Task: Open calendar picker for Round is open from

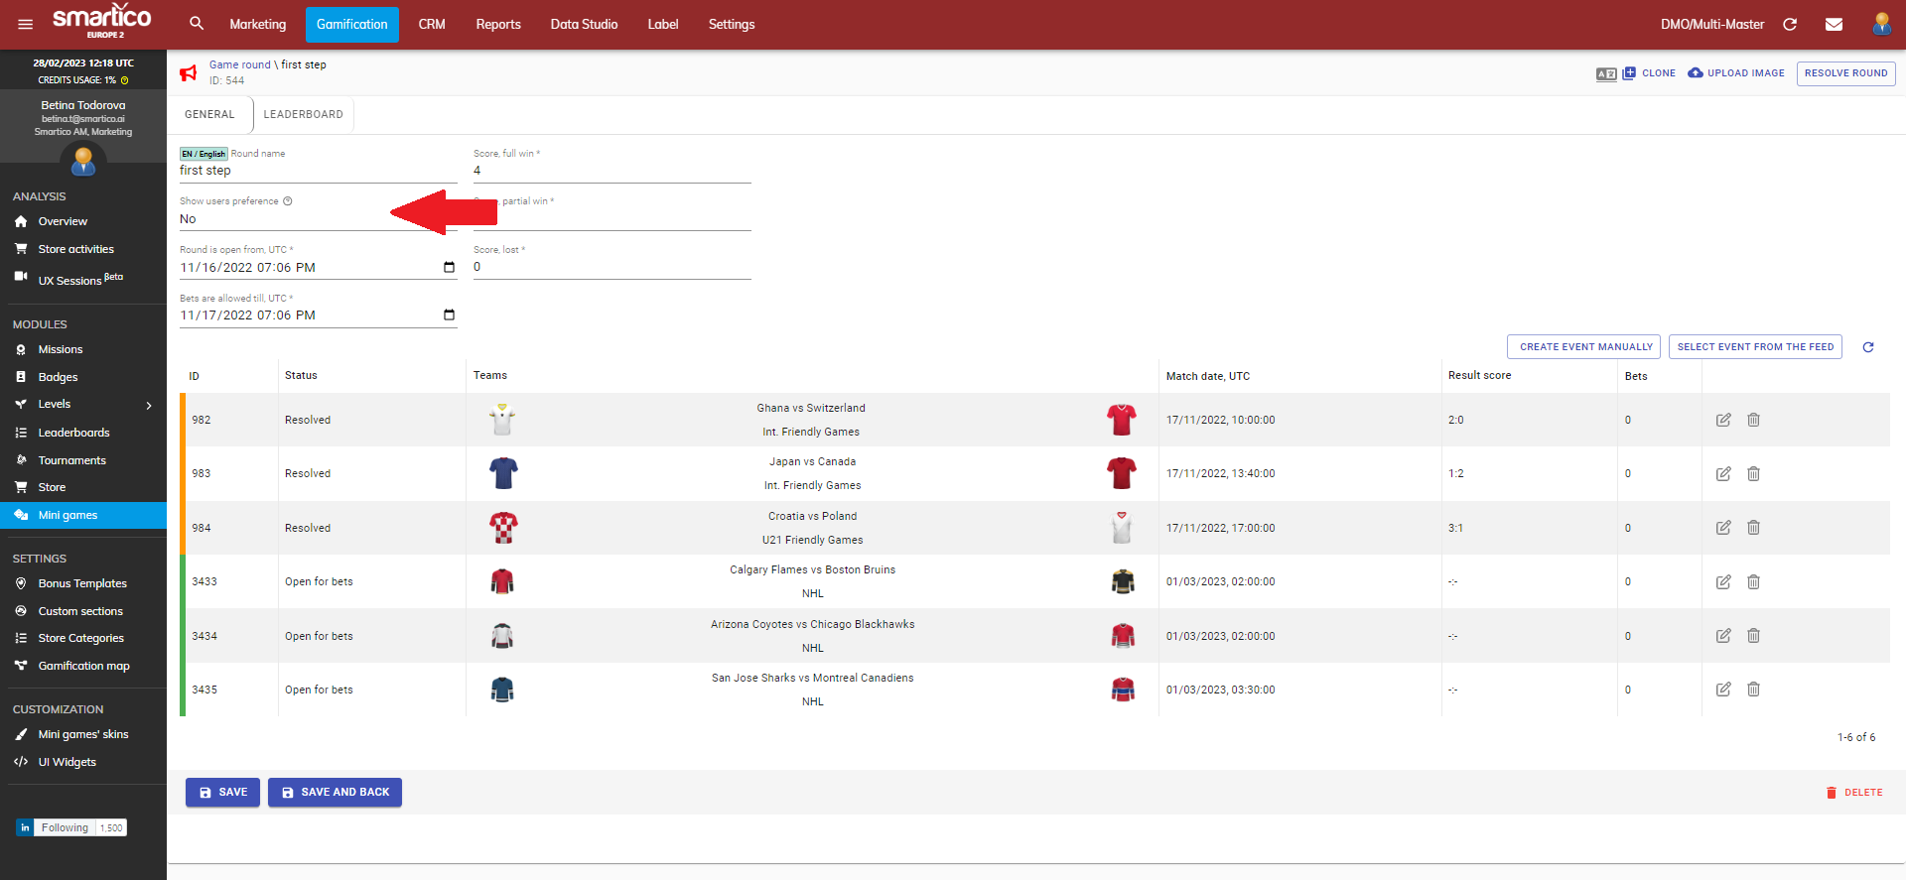Action: (449, 268)
